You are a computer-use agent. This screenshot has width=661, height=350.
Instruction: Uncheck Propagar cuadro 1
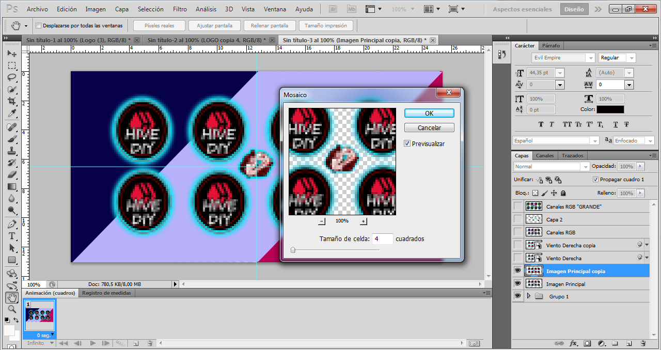pos(596,180)
